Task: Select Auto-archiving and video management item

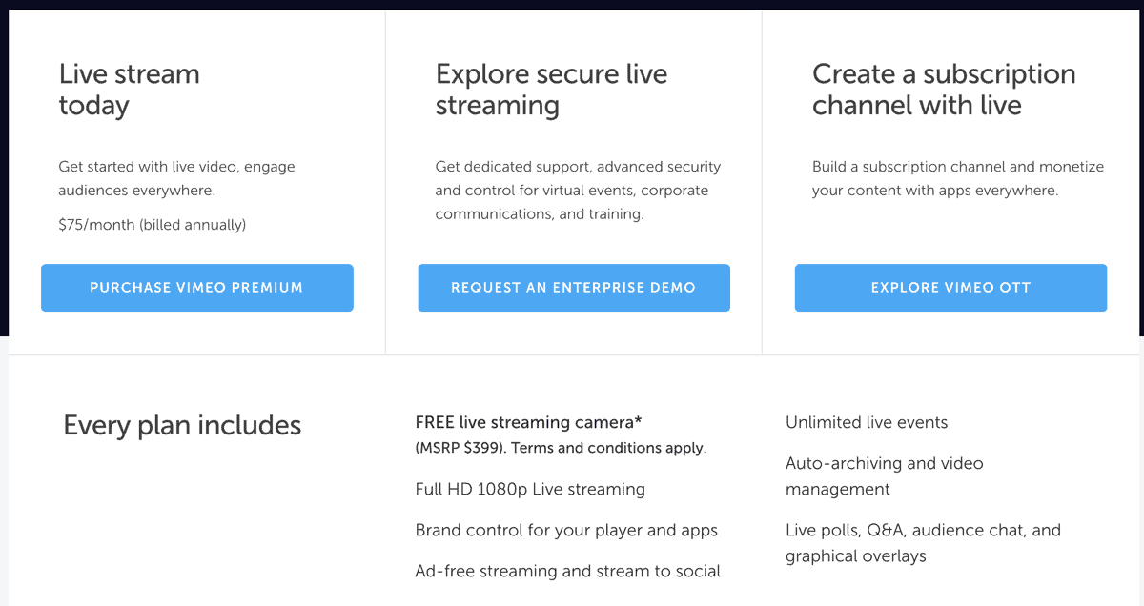Action: point(885,476)
